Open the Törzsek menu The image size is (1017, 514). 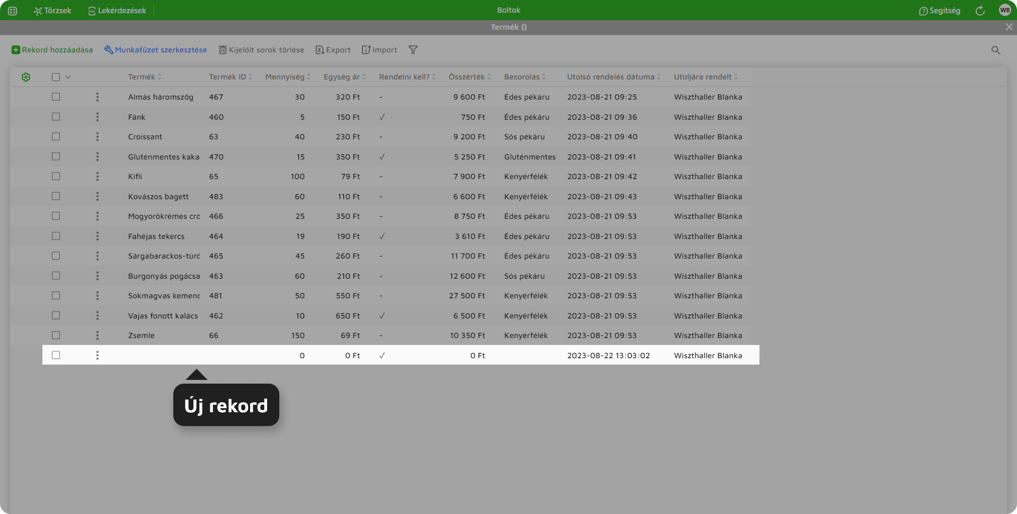pos(52,11)
